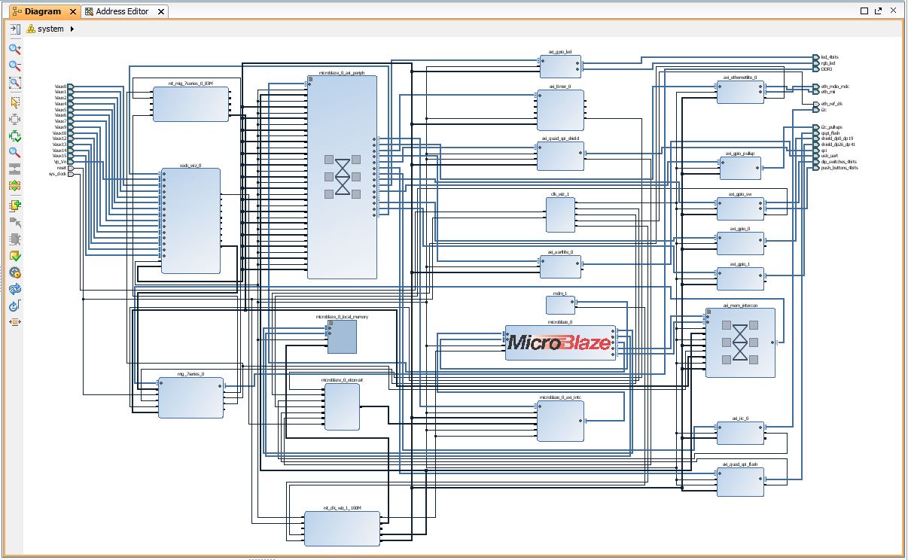Click the greyed Make External icon
The height and width of the screenshot is (560, 908).
[x=14, y=223]
